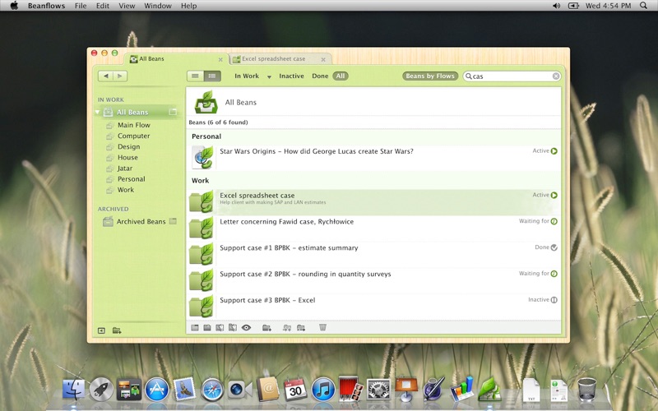Select Work flow in the sidebar
The image size is (658, 411).
(126, 190)
